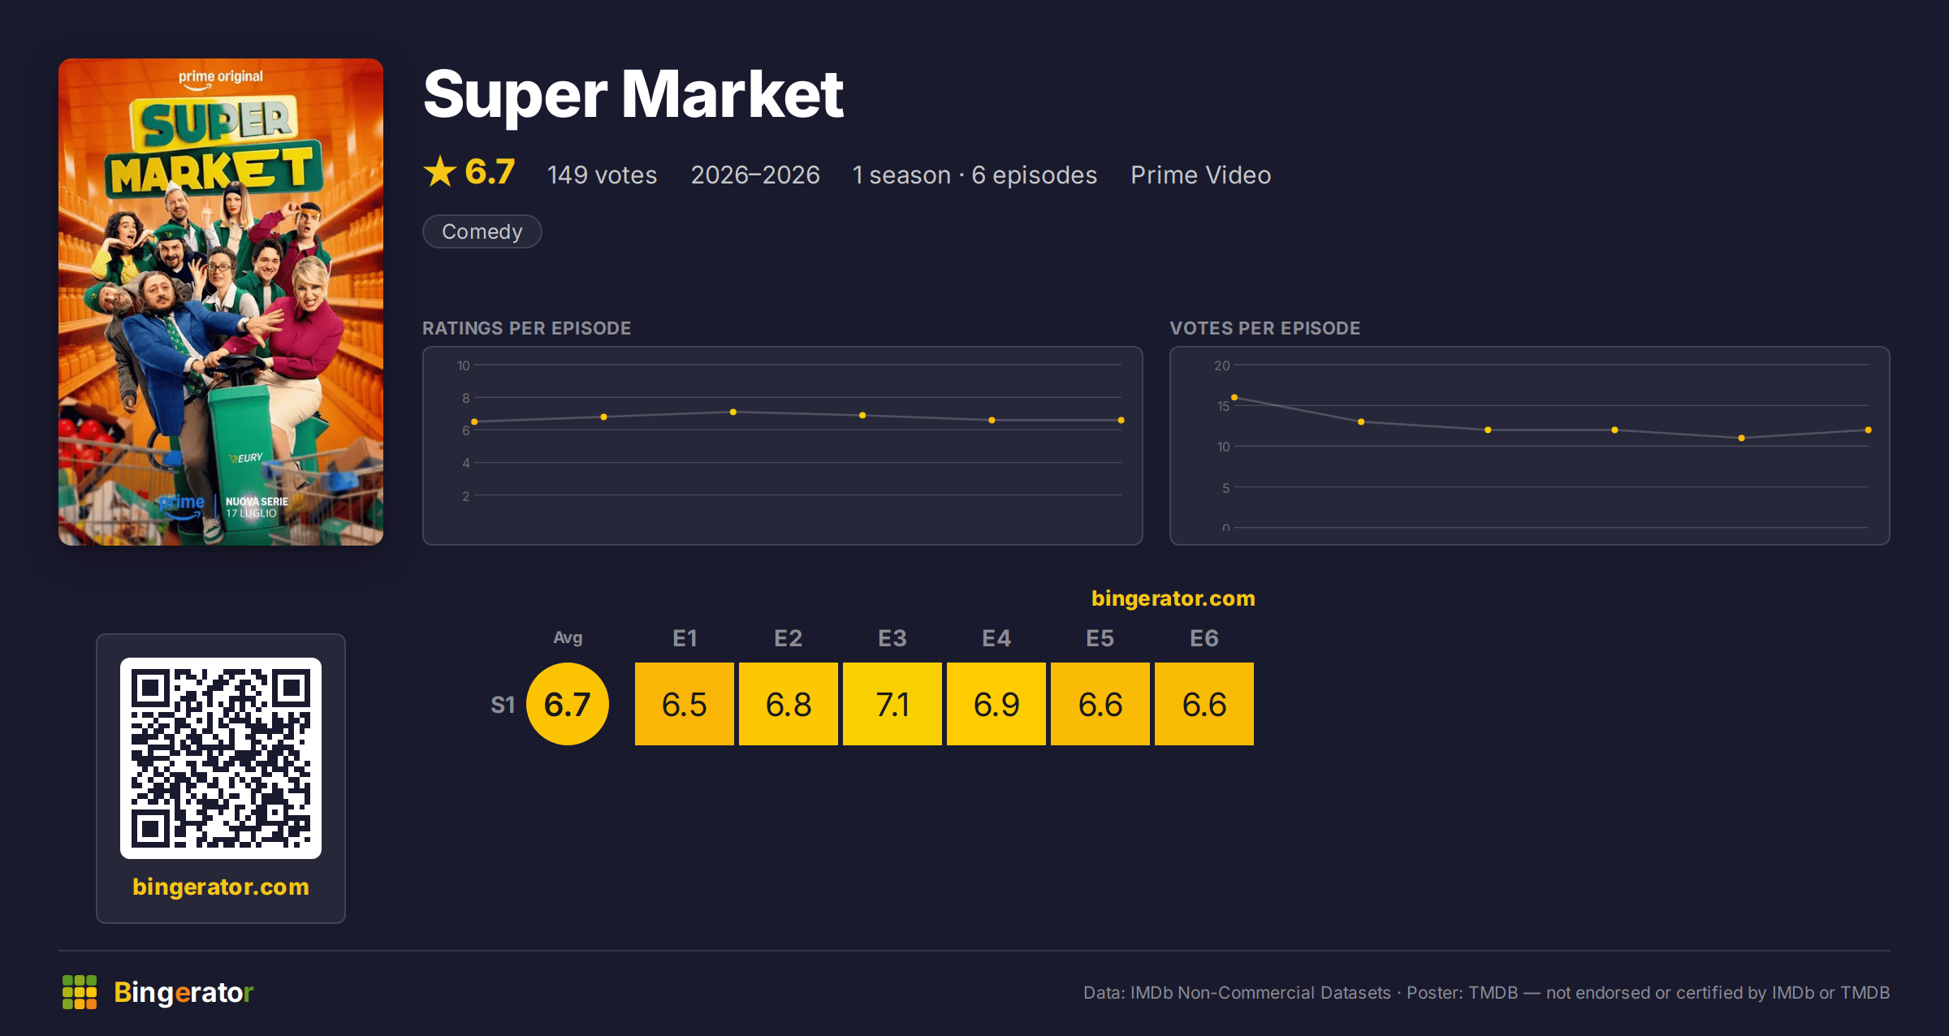Open the Super Market poster thumbnail
Viewport: 1949px width, 1036px height.
tap(221, 302)
